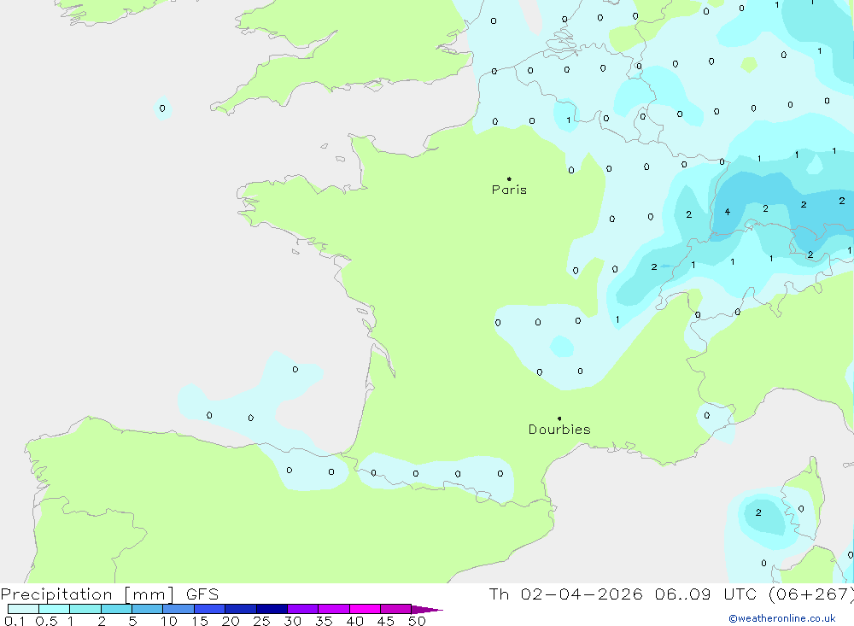The image size is (854, 626).
Task: Click the Paris location dot marker
Action: point(509,178)
